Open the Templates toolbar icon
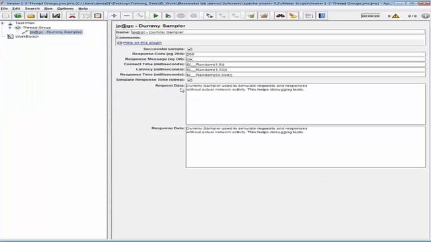This screenshot has width=431, height=242. (x=18, y=15)
